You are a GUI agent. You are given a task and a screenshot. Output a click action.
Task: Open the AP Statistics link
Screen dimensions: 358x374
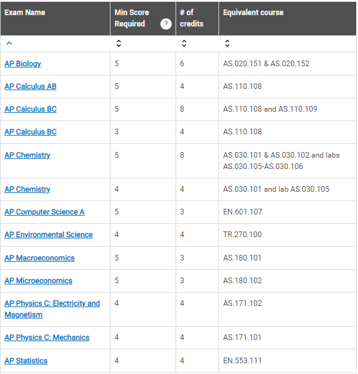tap(26, 361)
